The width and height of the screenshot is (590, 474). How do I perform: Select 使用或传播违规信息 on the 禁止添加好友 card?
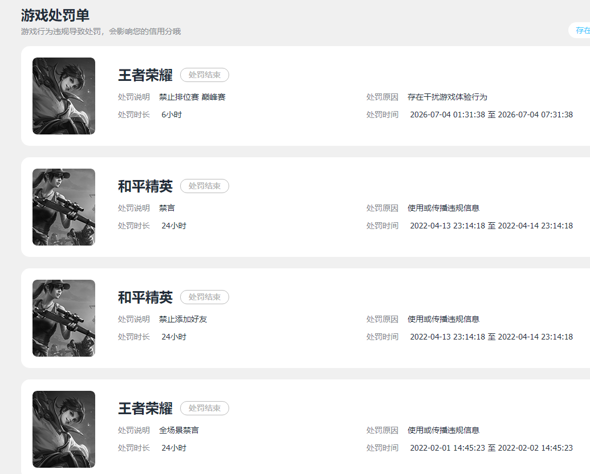click(x=443, y=319)
